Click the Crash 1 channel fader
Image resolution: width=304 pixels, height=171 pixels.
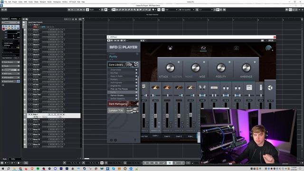[155, 116]
